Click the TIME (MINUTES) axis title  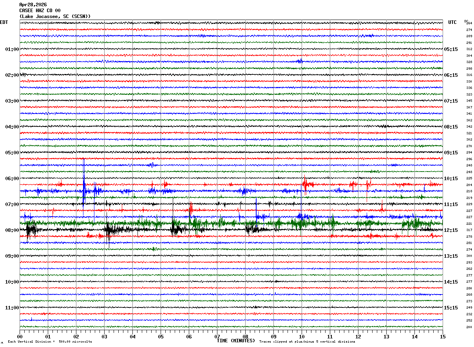point(236,341)
